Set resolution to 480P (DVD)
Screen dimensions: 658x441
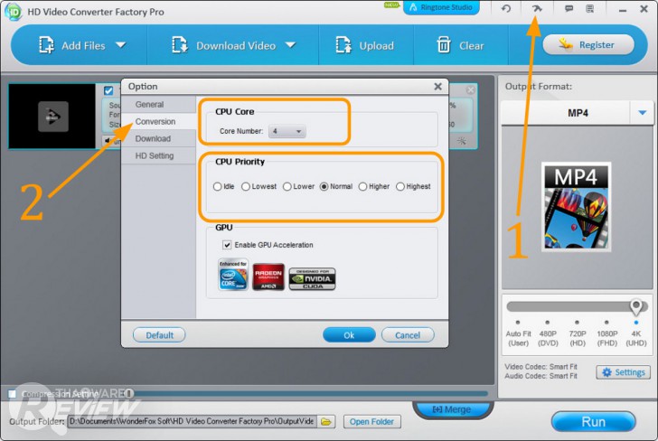click(x=548, y=334)
